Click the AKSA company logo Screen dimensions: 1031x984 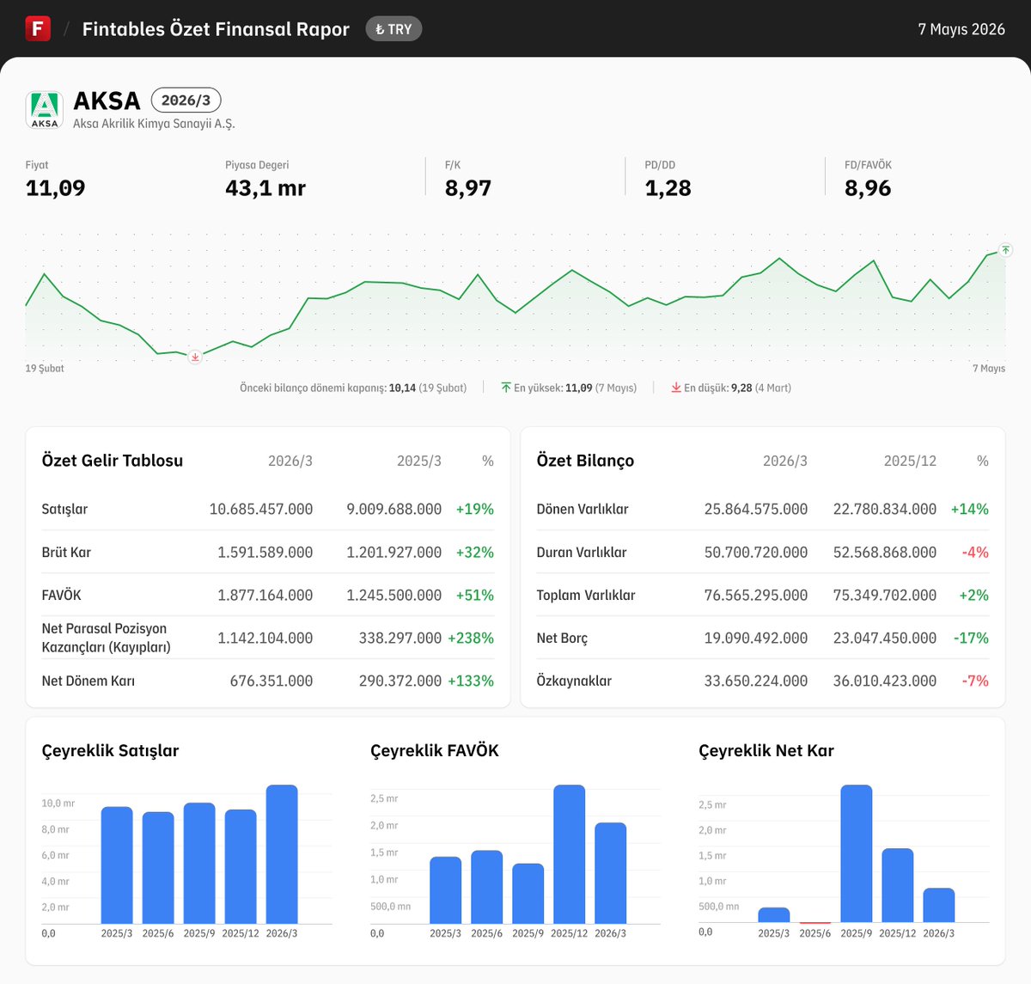point(45,110)
